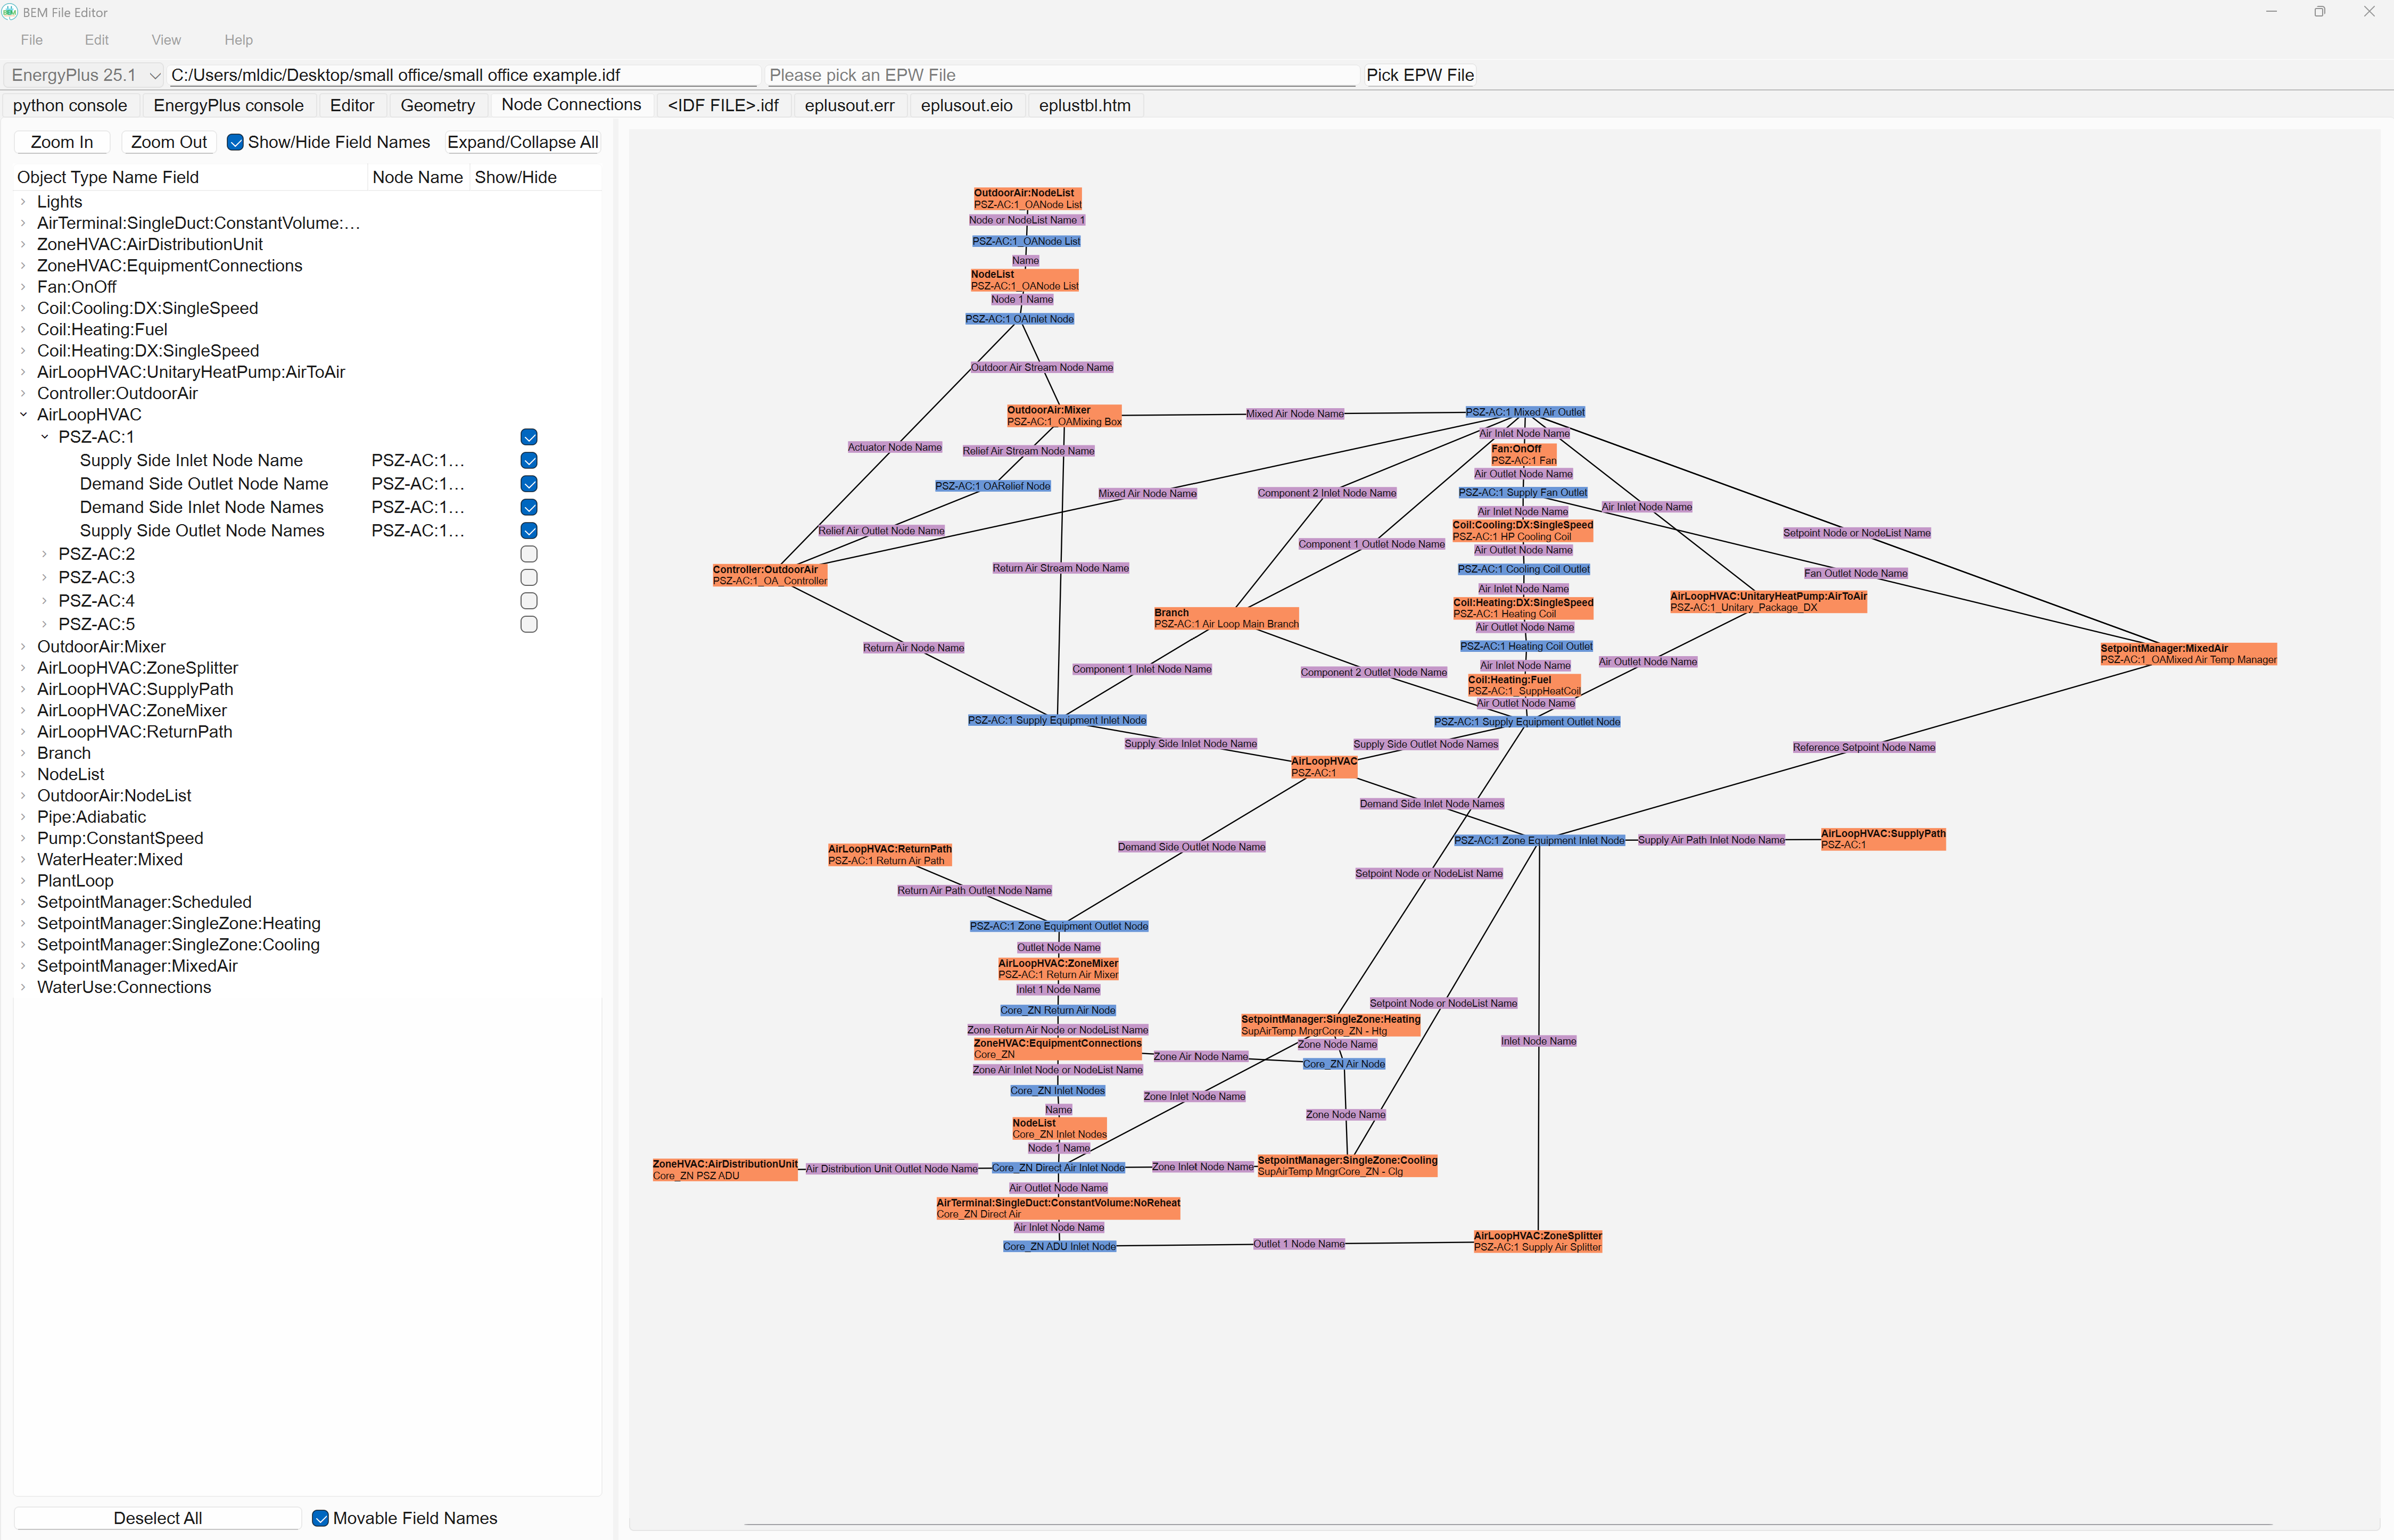Open the eplustbl.htm tab
Image resolution: width=2394 pixels, height=1540 pixels.
1084,105
